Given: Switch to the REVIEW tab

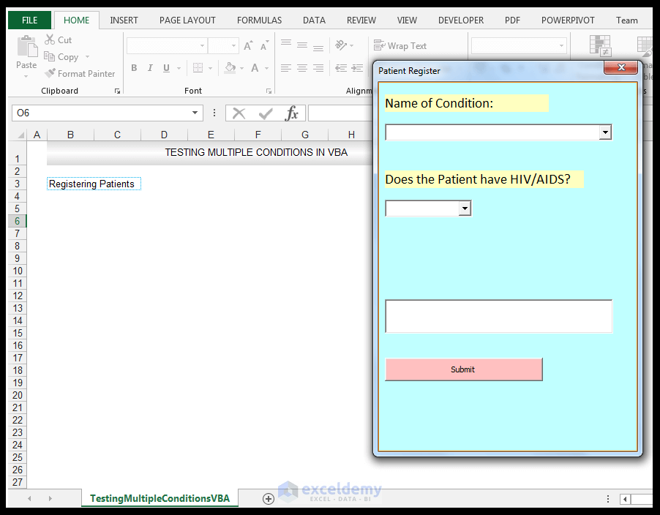Looking at the screenshot, I should click(x=361, y=20).
